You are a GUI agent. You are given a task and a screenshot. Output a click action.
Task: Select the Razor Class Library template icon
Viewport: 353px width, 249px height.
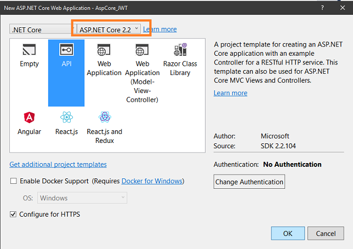click(x=180, y=50)
